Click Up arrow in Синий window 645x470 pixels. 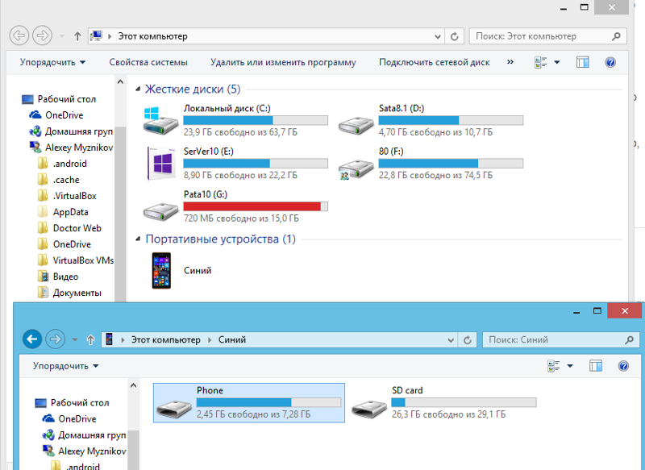click(x=90, y=339)
